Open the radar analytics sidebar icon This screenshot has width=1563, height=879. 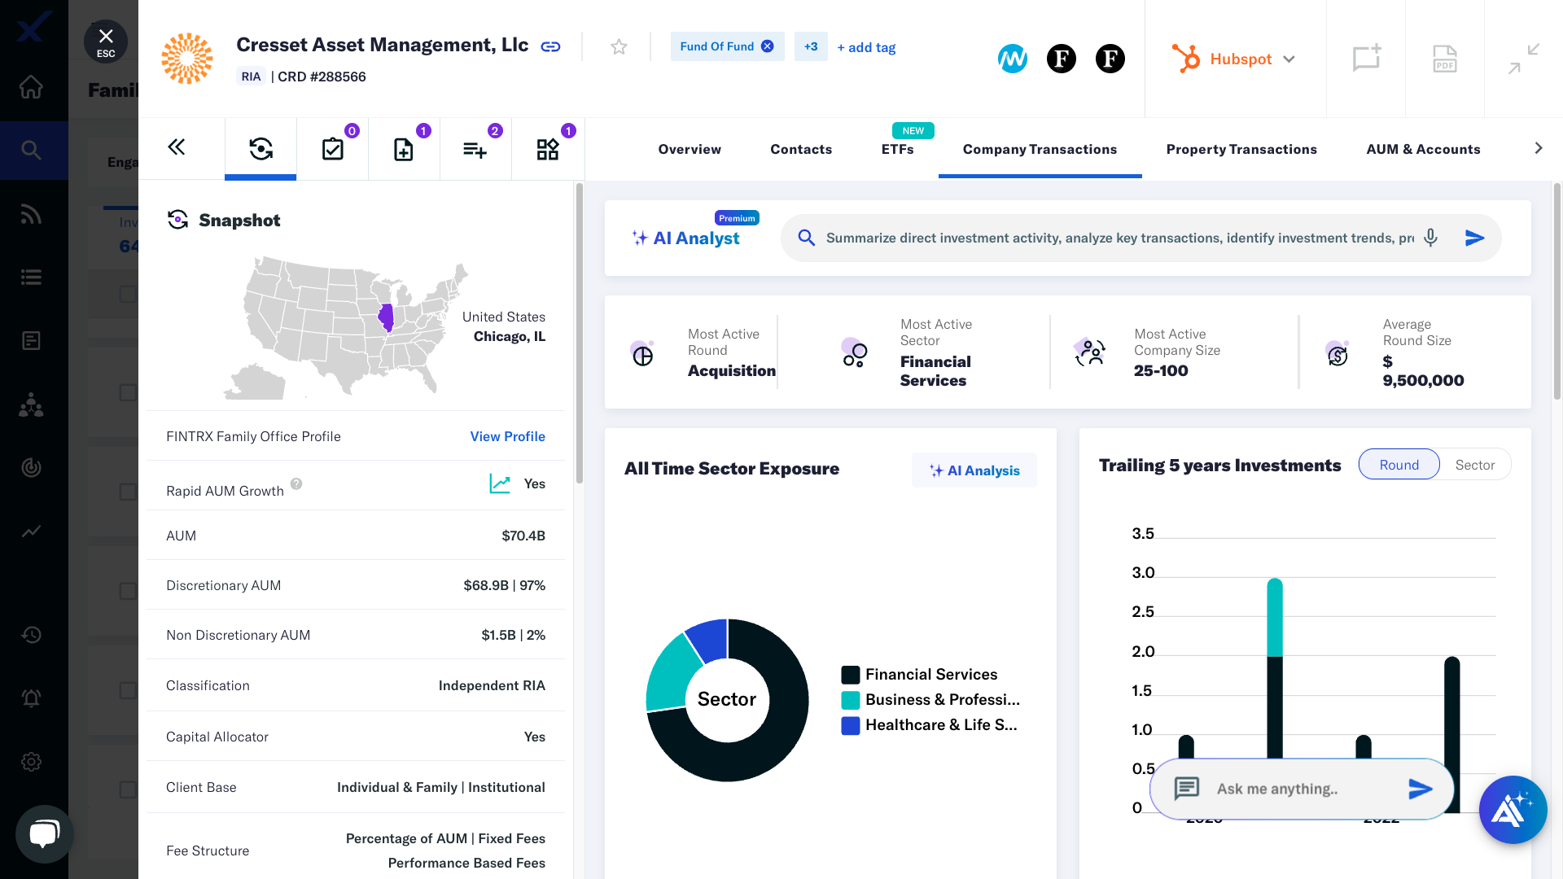click(31, 467)
